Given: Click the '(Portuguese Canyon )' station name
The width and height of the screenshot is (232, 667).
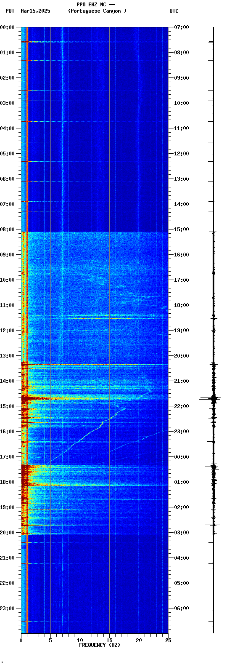Looking at the screenshot, I should point(97,11).
